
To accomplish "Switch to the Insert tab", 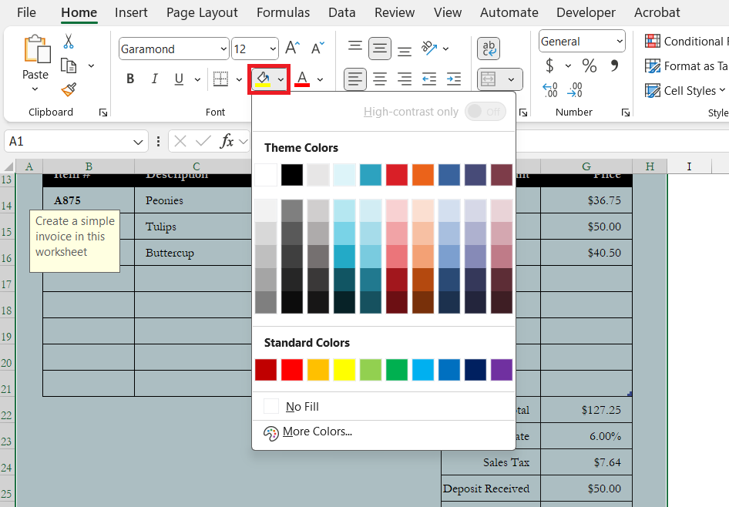I will pyautogui.click(x=131, y=12).
